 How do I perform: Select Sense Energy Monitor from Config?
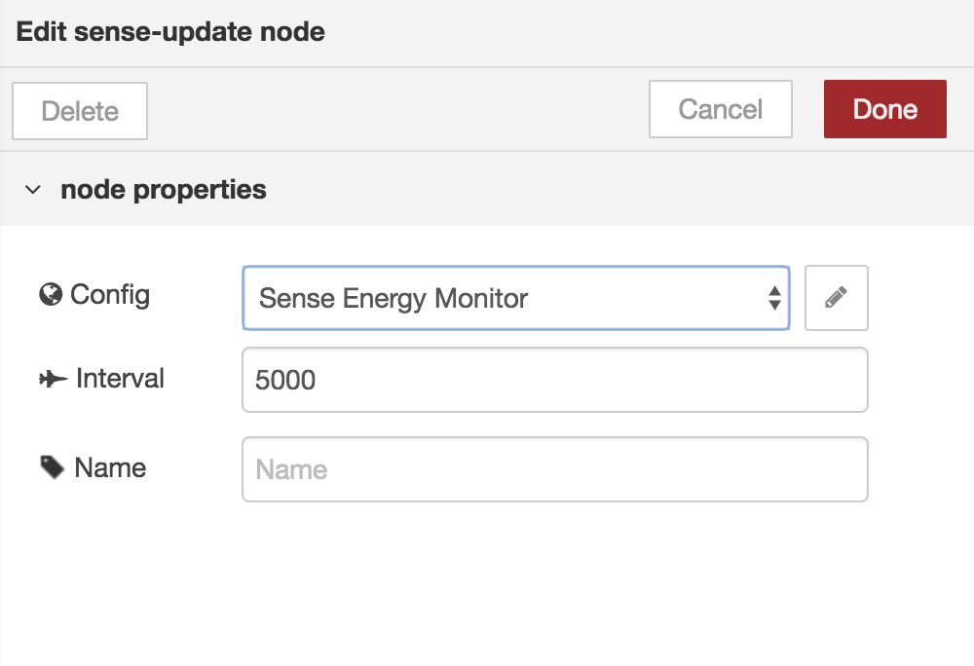(516, 298)
